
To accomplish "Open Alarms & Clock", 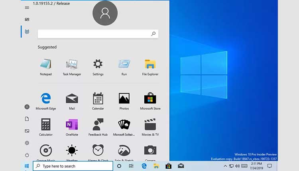I will (98, 153).
